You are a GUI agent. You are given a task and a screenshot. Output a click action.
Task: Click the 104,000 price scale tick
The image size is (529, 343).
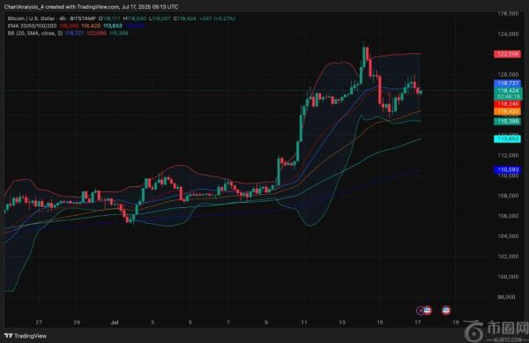[508, 236]
